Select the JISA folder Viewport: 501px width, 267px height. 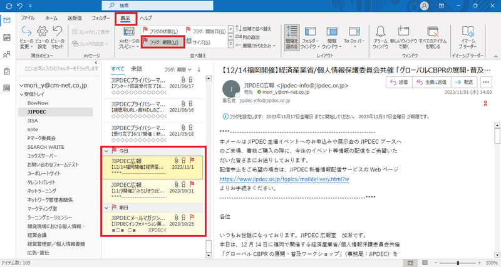[33, 121]
